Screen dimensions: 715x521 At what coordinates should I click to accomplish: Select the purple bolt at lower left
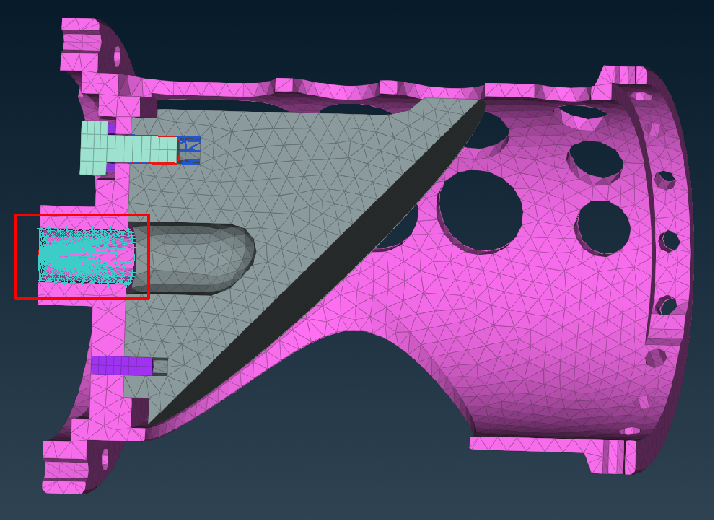pos(121,365)
